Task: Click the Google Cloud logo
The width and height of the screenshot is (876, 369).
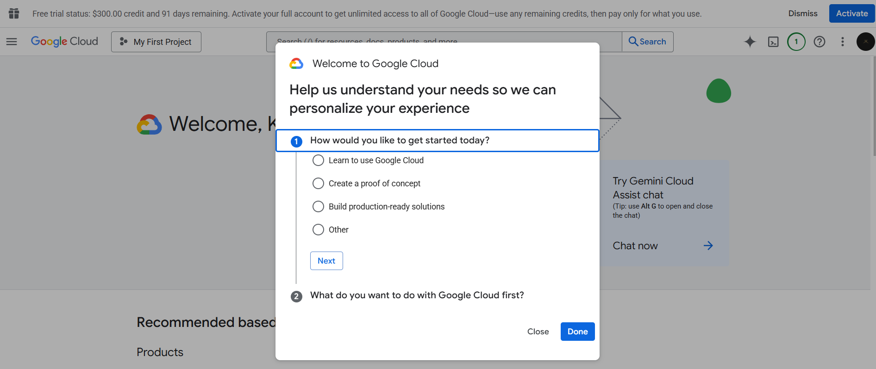Action: [64, 42]
